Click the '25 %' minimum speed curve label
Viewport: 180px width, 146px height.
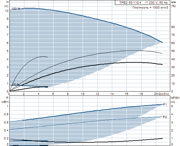click(x=16, y=84)
